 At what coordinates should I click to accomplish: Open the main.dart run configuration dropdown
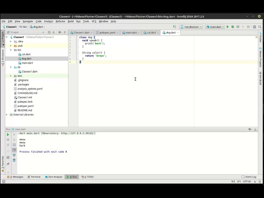(215, 27)
